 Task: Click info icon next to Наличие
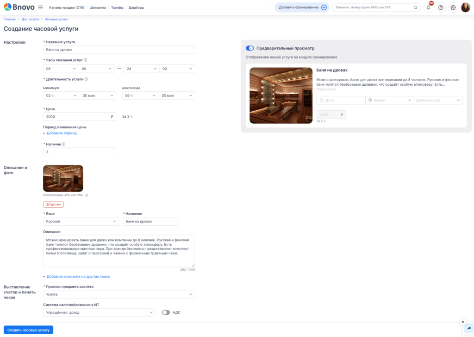point(64,144)
